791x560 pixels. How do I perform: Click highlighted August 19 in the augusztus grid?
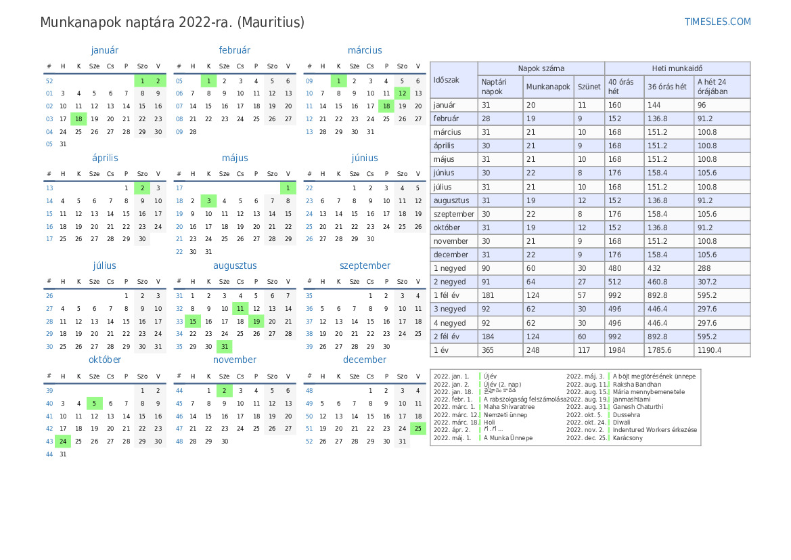256,321
